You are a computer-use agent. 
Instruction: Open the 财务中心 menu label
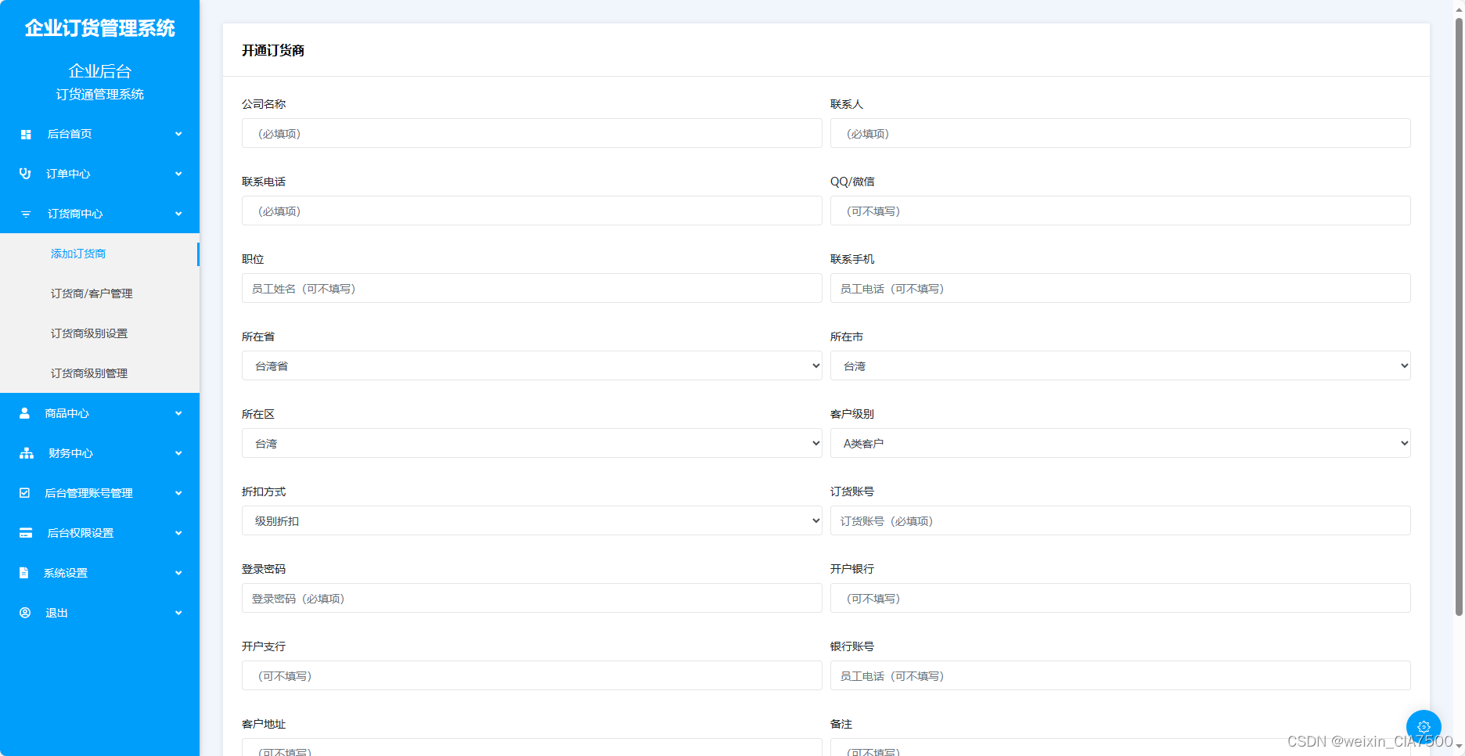[70, 453]
